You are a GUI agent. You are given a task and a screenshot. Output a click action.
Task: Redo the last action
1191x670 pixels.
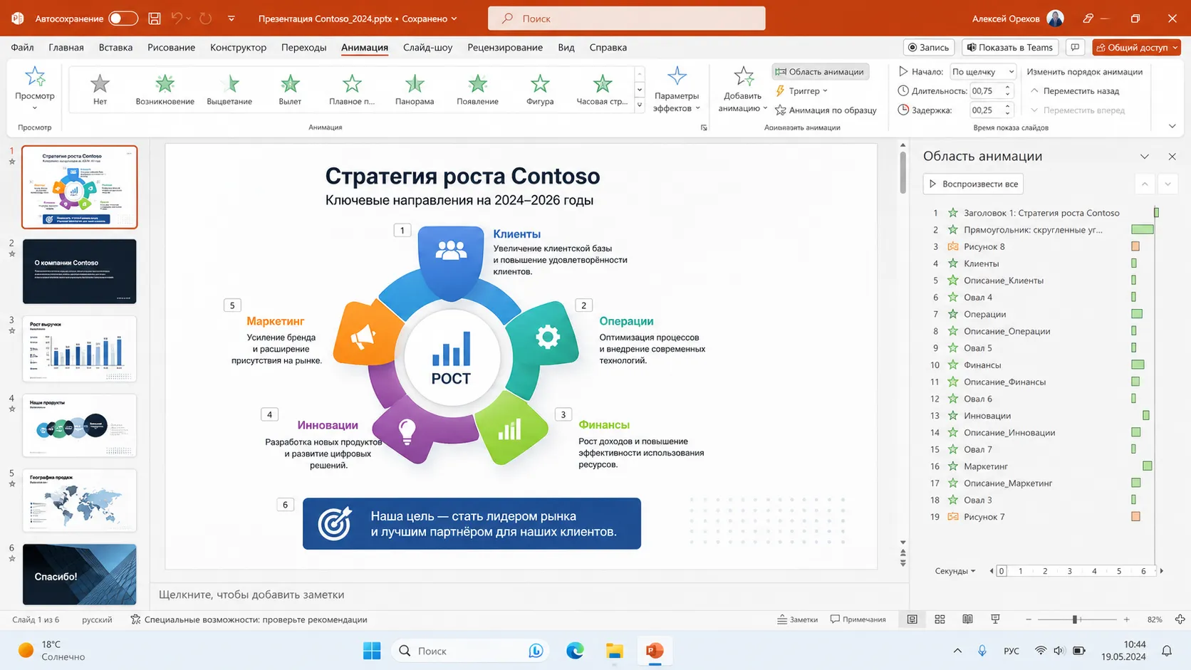pyautogui.click(x=206, y=19)
